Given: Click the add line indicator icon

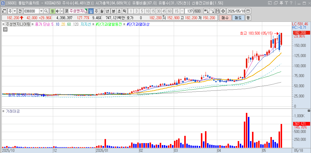Looking at the screenshot, I should 212,11.
